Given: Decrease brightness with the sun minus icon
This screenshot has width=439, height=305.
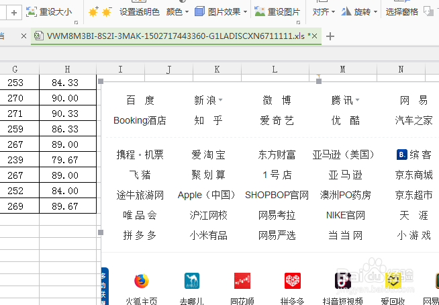Looking at the screenshot, I should coord(107,12).
